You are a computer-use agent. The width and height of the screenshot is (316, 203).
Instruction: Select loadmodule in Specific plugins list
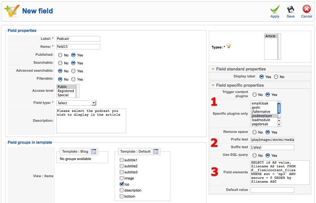coord(261,120)
